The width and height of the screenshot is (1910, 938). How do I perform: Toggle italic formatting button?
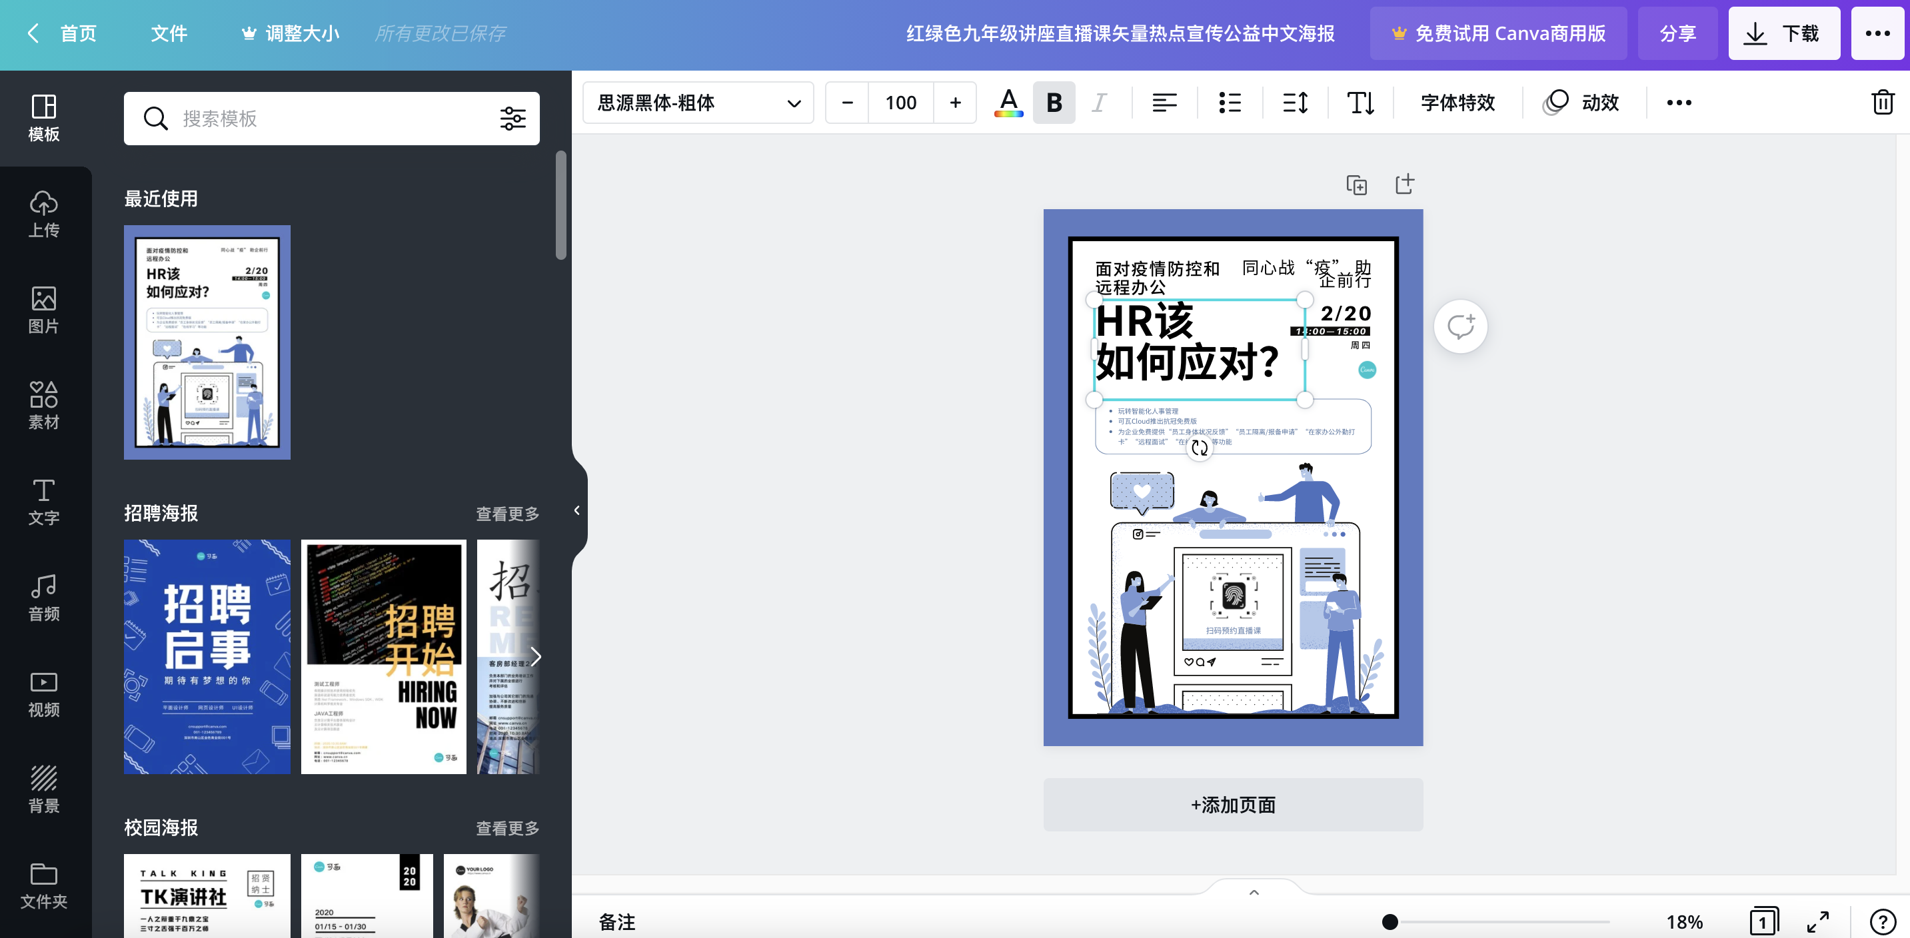1099,102
